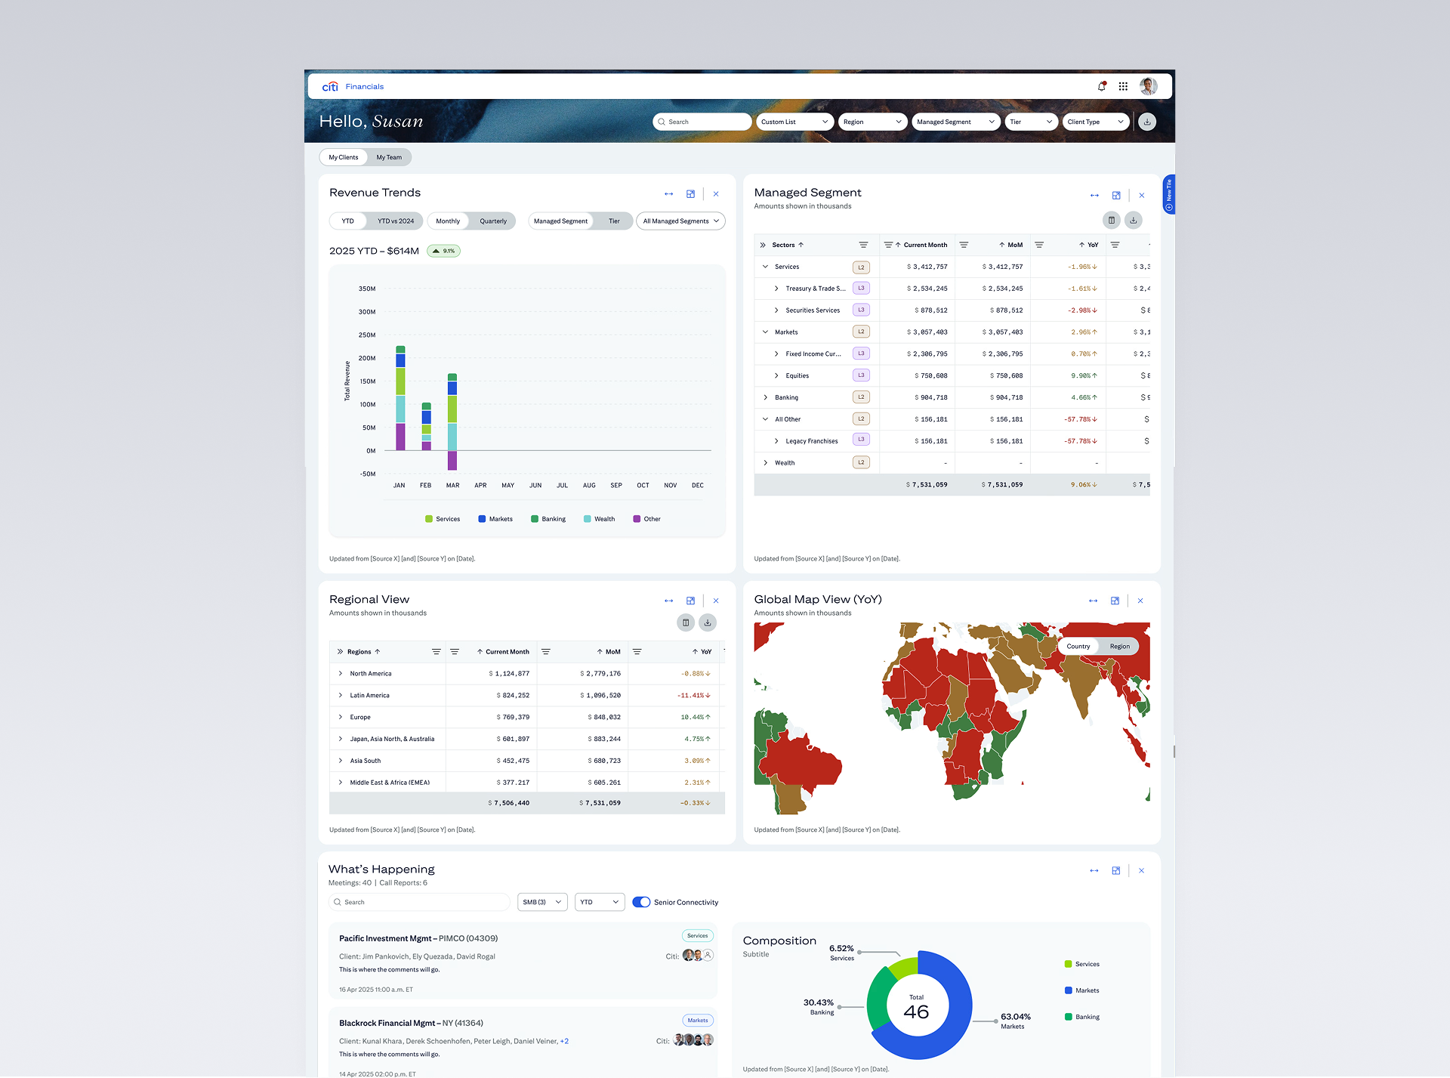Open filter menu on Sectors column
The height and width of the screenshot is (1078, 1450).
(863, 245)
